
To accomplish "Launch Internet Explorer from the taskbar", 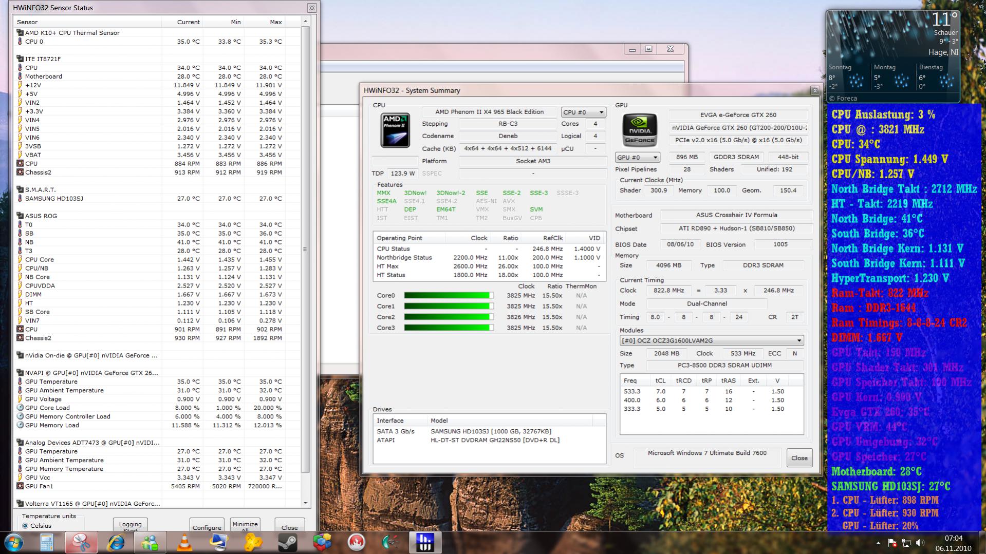I will tap(116, 542).
